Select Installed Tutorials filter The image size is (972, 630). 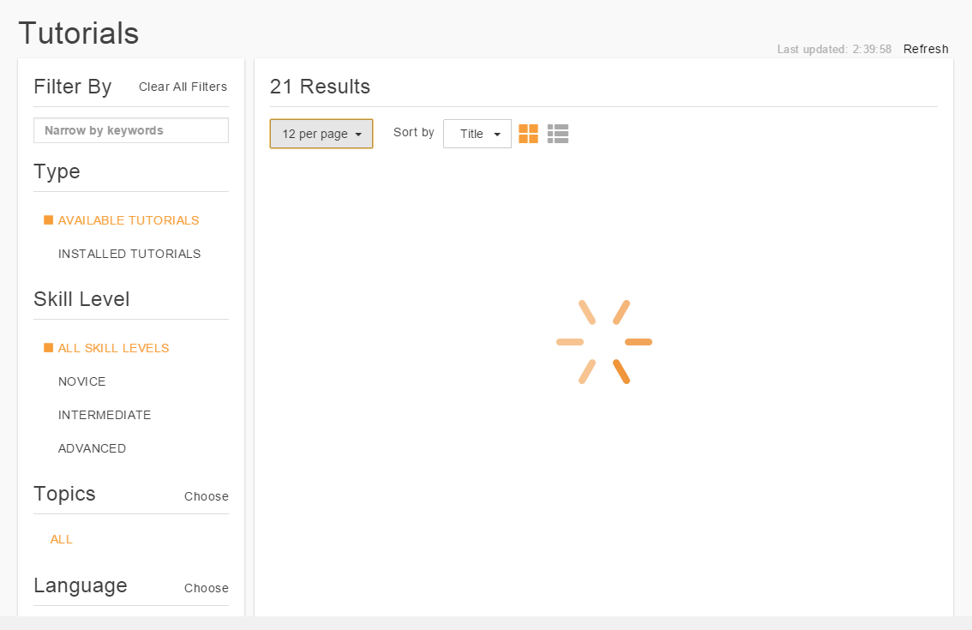coord(129,254)
